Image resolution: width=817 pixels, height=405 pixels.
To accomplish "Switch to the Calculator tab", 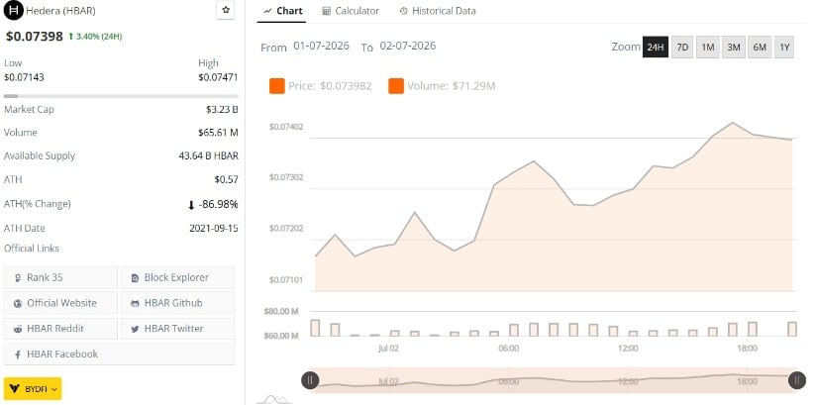I will click(x=351, y=11).
